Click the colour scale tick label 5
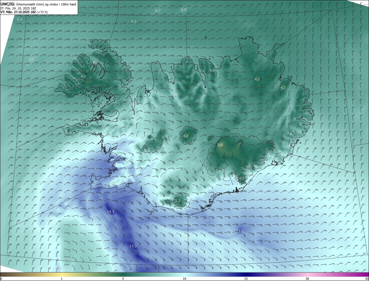The height and width of the screenshot is (281, 369). tap(123, 279)
